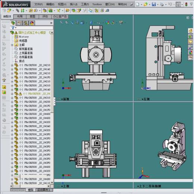Open the Toolbox menu

97,4
